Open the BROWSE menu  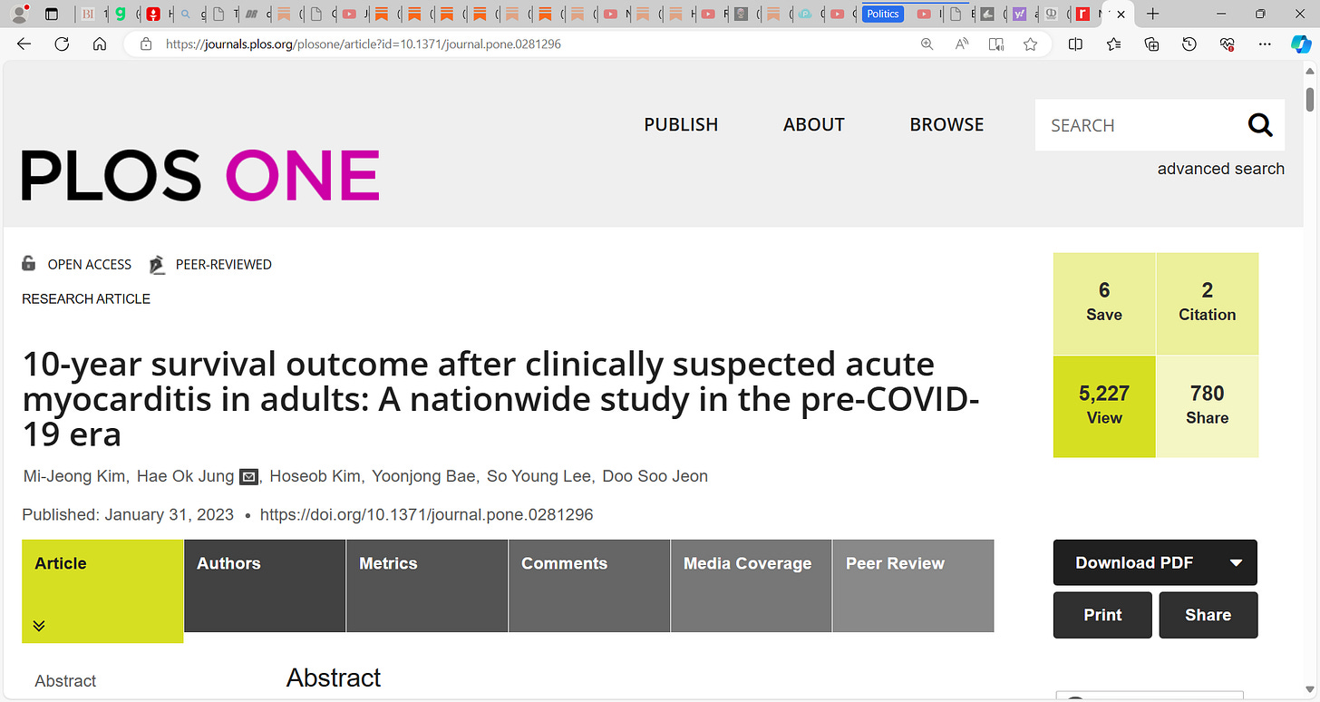coord(946,125)
